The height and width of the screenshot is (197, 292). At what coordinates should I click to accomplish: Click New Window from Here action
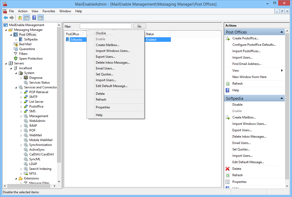pos(249,77)
